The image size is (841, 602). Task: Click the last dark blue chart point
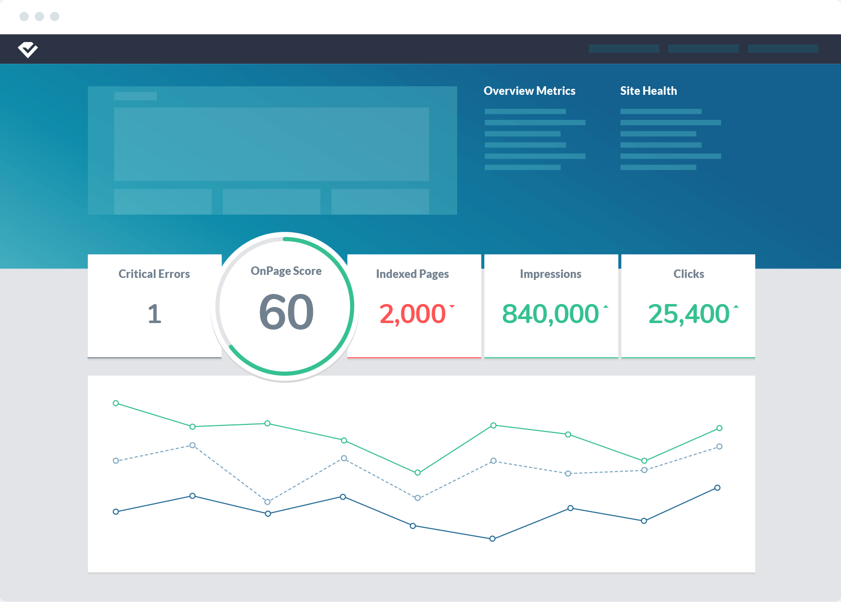coord(717,488)
